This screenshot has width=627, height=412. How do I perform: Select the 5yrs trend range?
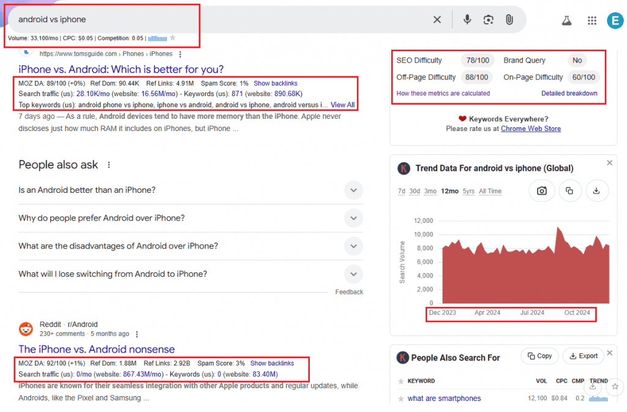[x=468, y=192]
